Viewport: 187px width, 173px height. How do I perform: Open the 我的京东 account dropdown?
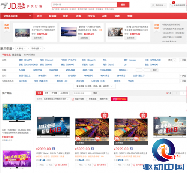point(159,5)
